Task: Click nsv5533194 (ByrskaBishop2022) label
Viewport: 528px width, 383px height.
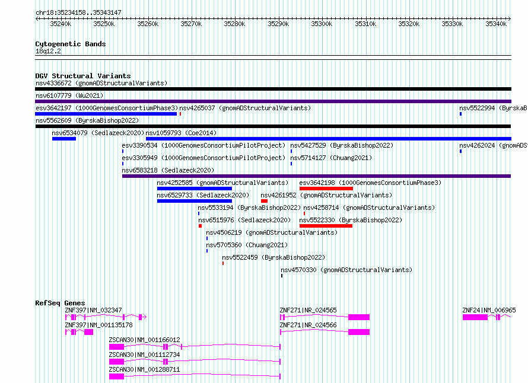Action: [249, 208]
